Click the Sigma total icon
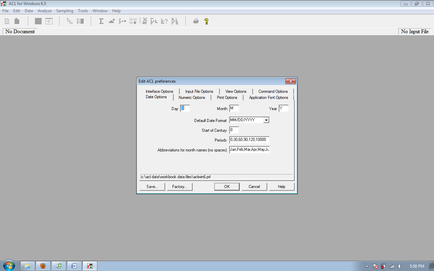 [x=101, y=21]
